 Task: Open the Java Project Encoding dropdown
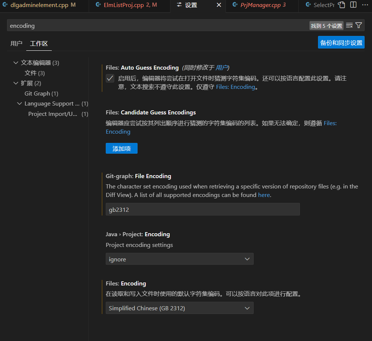(x=179, y=259)
